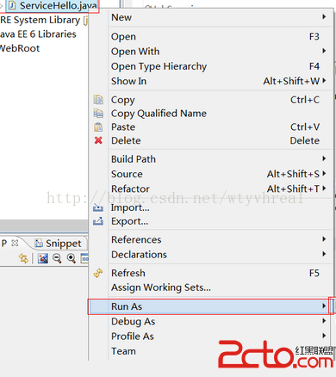Expand the Refactor submenu arrow
Viewport: 336px width, 377px height.
[324, 188]
